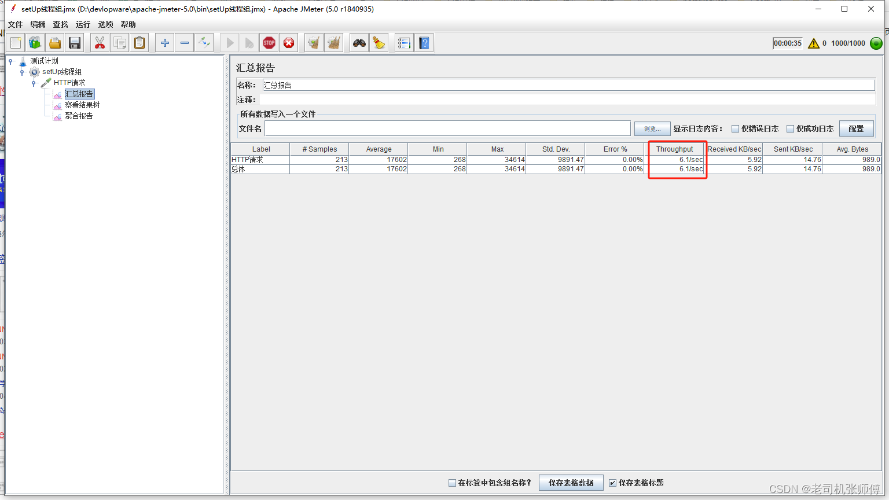This screenshot has width=889, height=500.
Task: Click the Clear results icon
Action: point(314,43)
